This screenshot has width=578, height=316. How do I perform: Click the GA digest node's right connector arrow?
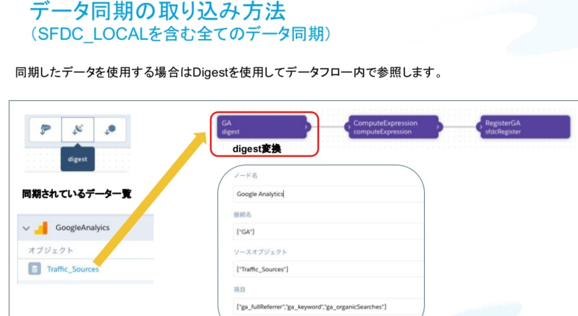(x=306, y=127)
